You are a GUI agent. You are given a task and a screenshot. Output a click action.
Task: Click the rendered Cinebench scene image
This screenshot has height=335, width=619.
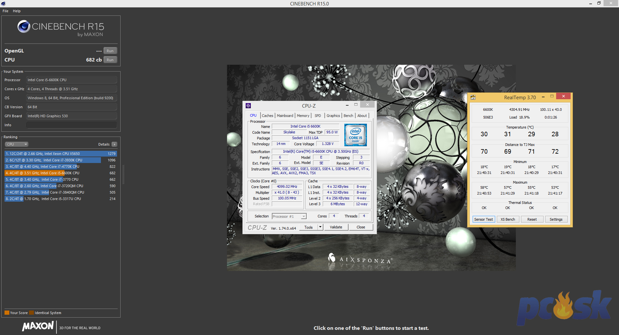[x=371, y=167]
